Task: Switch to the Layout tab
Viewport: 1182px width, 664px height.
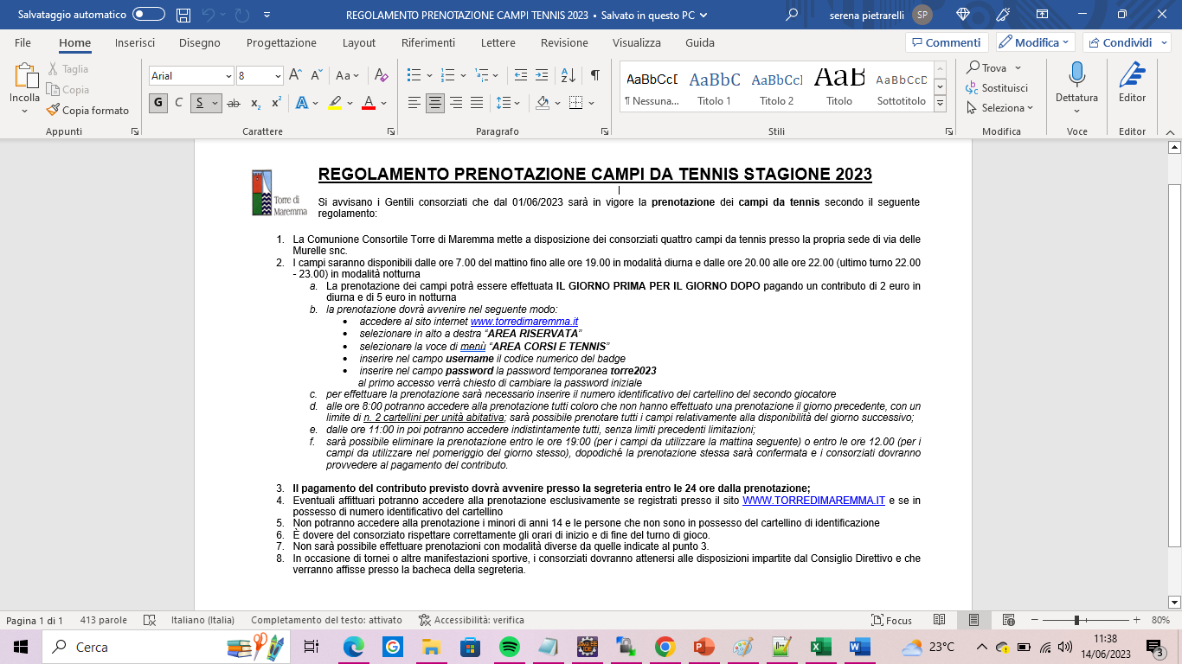Action: click(x=358, y=42)
